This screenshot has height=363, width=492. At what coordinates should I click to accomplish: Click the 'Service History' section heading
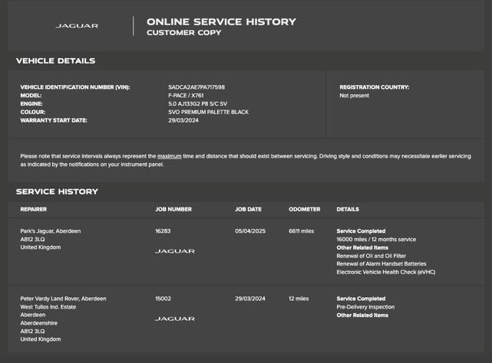point(57,191)
